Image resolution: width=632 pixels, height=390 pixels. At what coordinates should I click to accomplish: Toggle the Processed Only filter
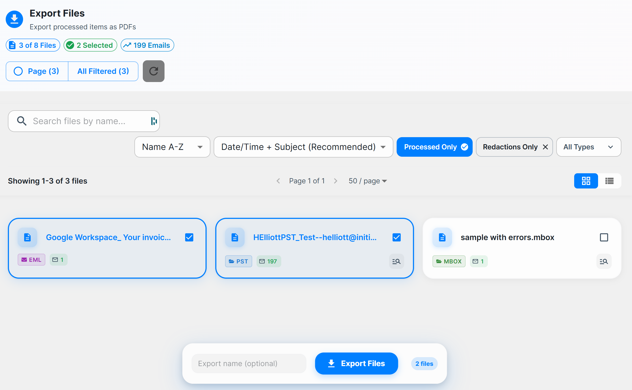point(435,147)
